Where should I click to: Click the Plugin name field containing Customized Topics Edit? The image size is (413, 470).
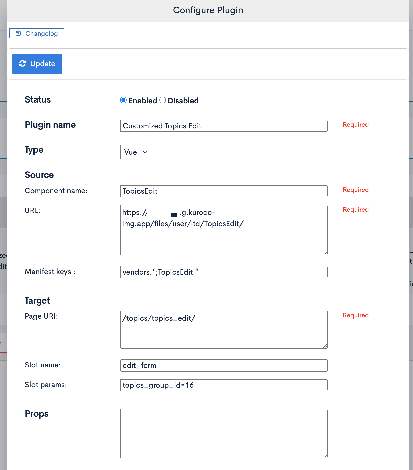[224, 126]
